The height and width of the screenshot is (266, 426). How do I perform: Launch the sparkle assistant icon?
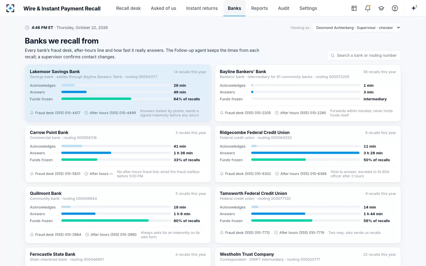[414, 8]
